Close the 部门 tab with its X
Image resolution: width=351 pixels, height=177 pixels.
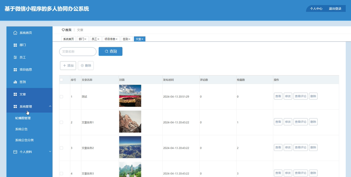85,39
